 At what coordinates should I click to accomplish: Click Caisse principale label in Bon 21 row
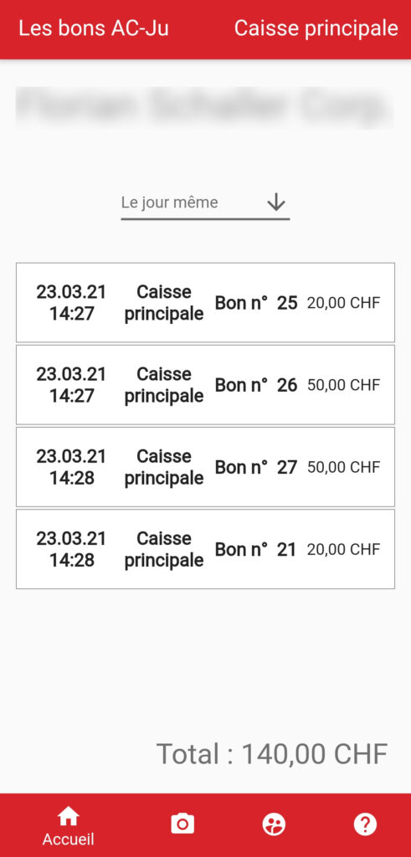[x=164, y=549]
